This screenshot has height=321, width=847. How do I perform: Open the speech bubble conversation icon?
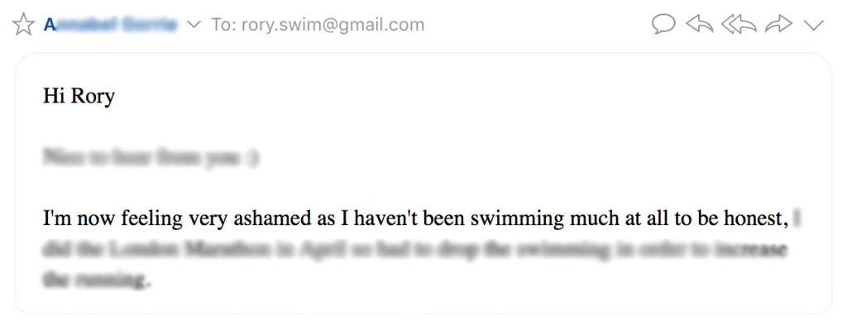pos(663,24)
